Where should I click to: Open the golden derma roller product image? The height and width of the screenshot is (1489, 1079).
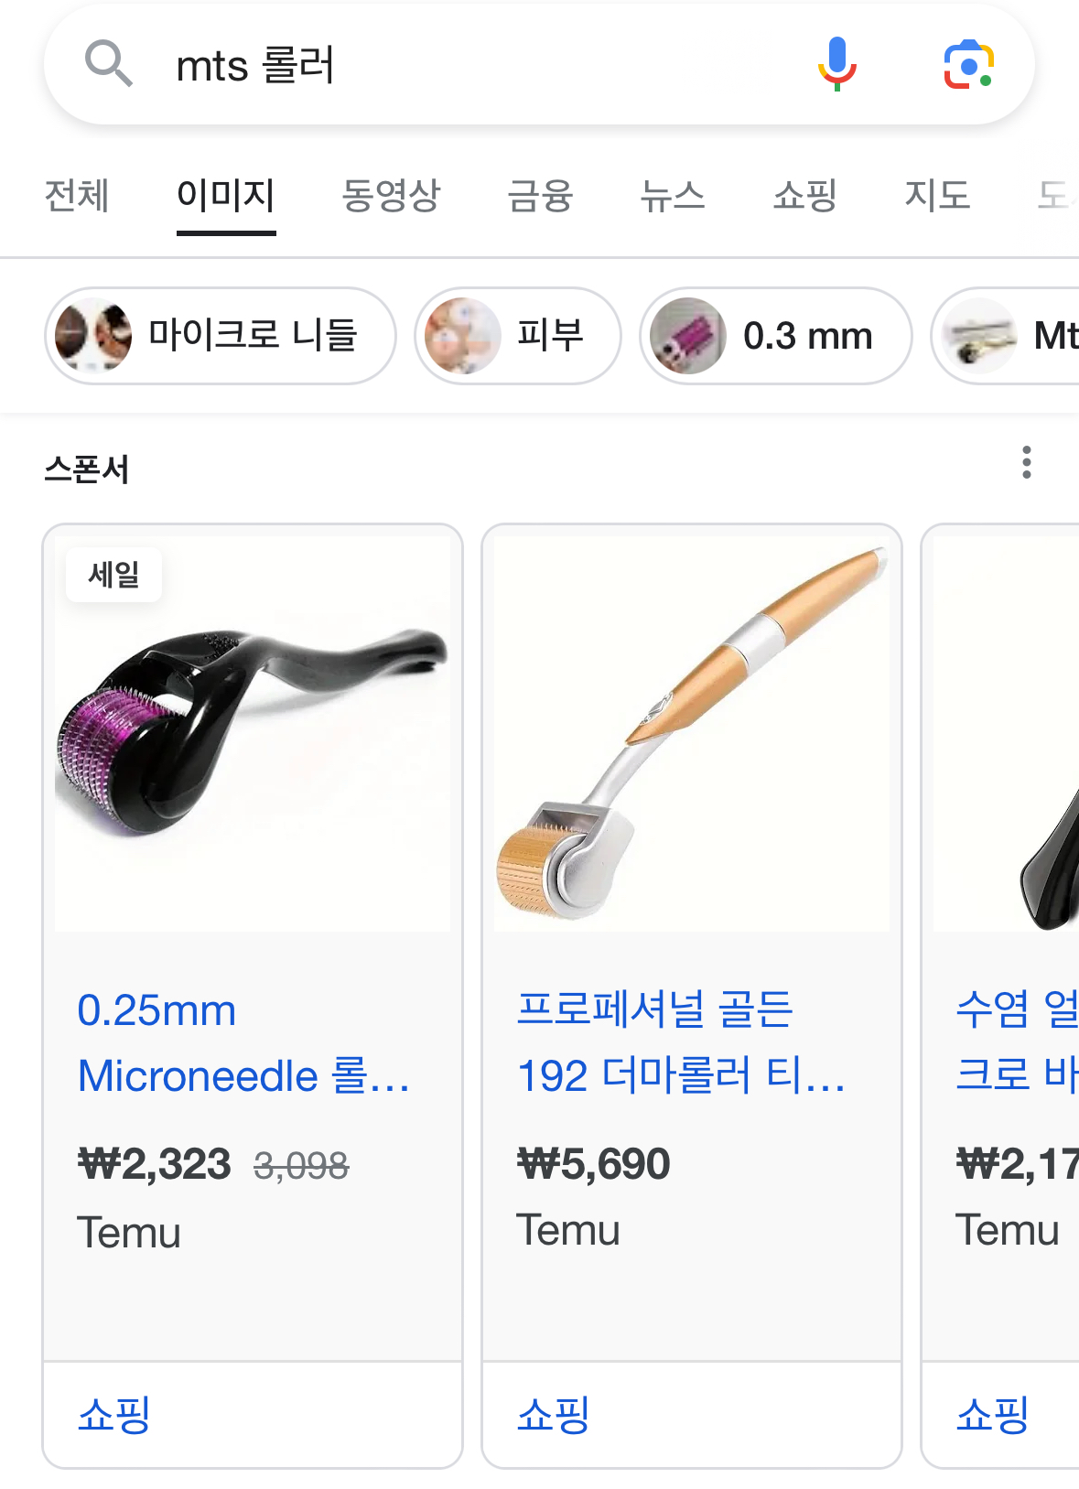coord(692,734)
